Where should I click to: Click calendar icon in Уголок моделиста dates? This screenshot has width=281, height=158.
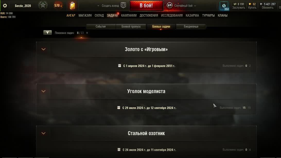tap(119, 108)
